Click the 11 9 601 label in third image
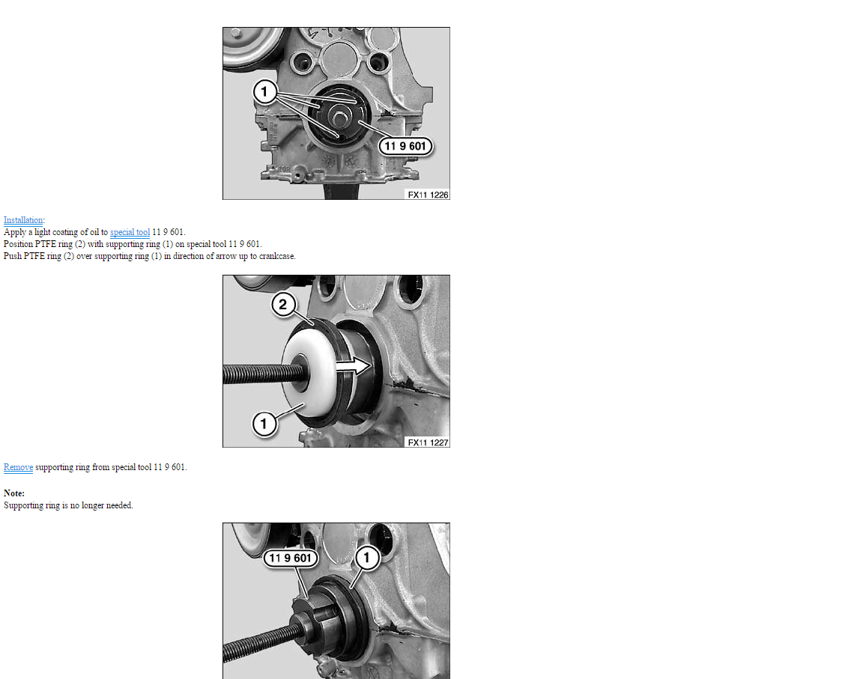Viewport: 863px width, 679px height. coord(290,558)
